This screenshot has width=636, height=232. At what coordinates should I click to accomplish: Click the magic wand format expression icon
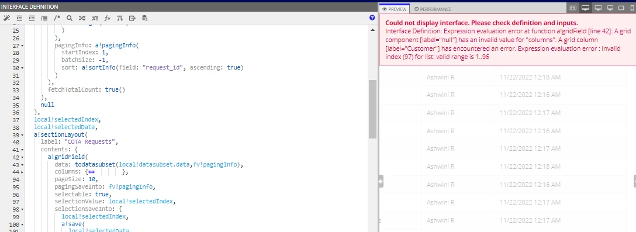(6, 18)
